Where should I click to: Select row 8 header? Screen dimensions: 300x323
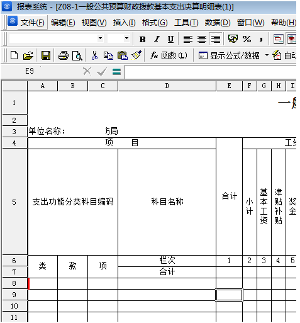pos(14,283)
